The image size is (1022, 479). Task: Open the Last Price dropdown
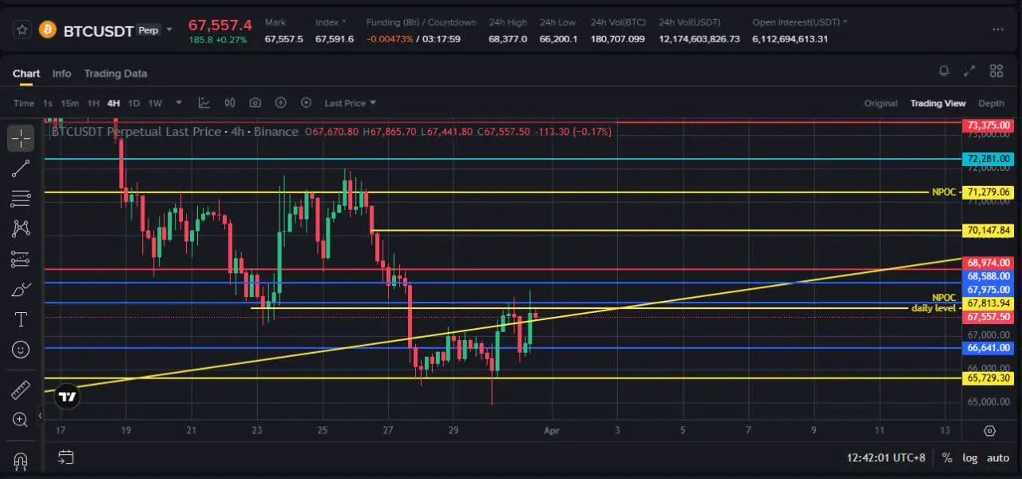(x=350, y=103)
